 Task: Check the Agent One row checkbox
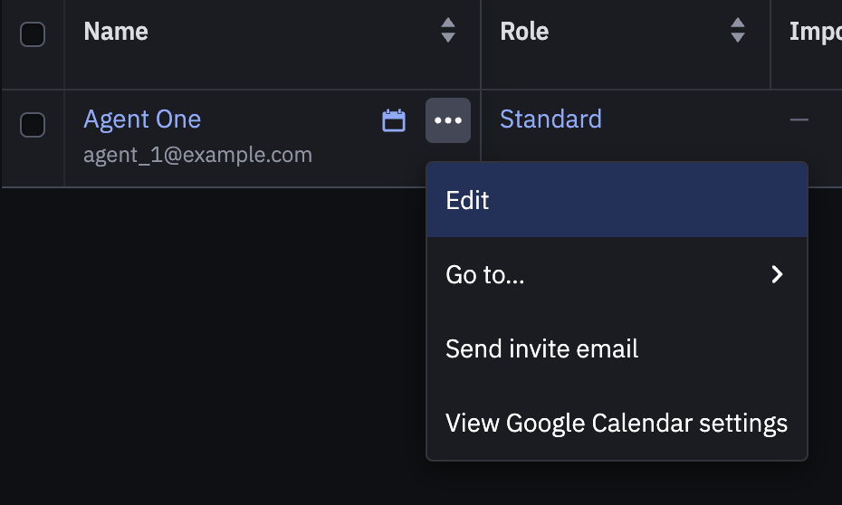pos(33,125)
